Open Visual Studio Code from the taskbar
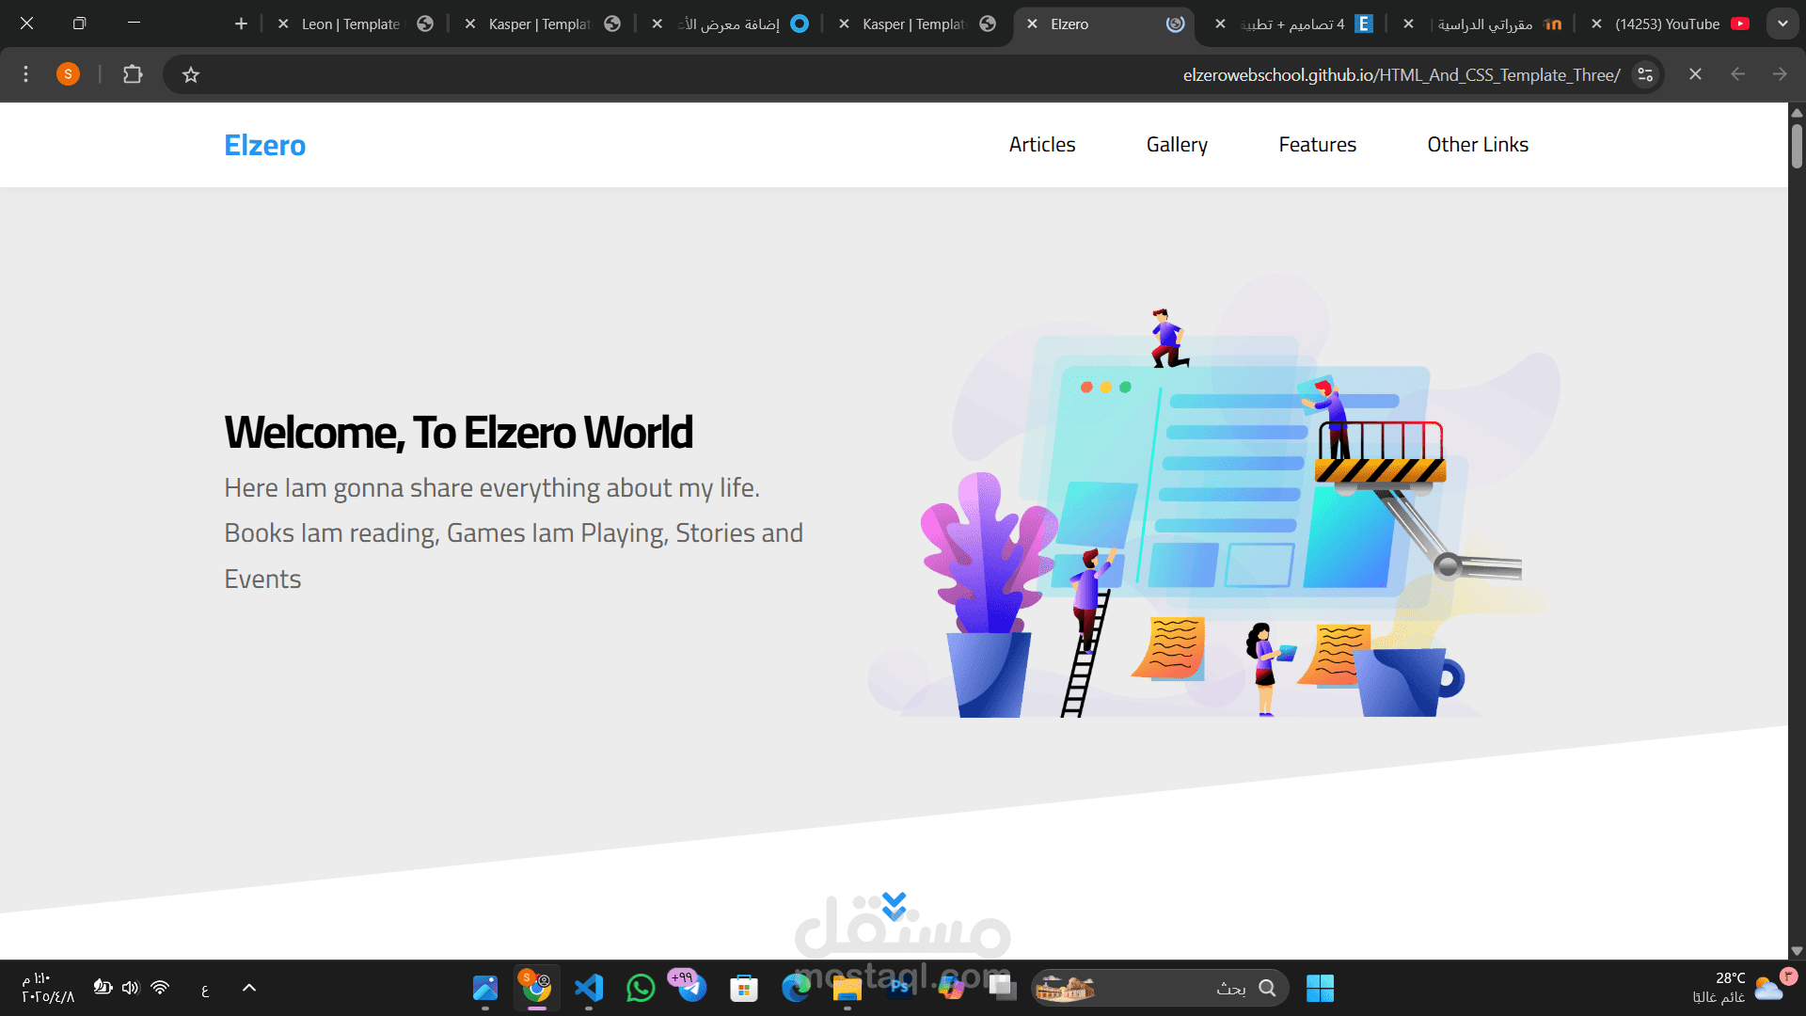 [589, 988]
